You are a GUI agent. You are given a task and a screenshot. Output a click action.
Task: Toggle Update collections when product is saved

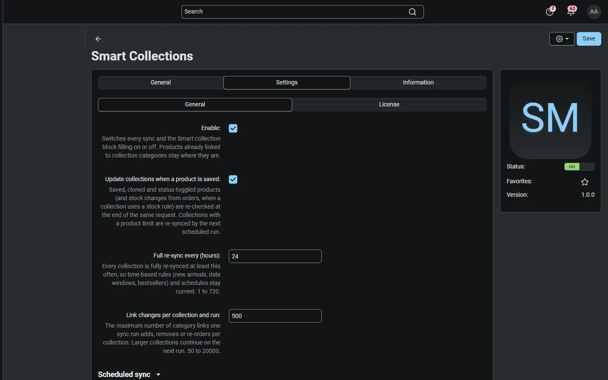point(233,179)
